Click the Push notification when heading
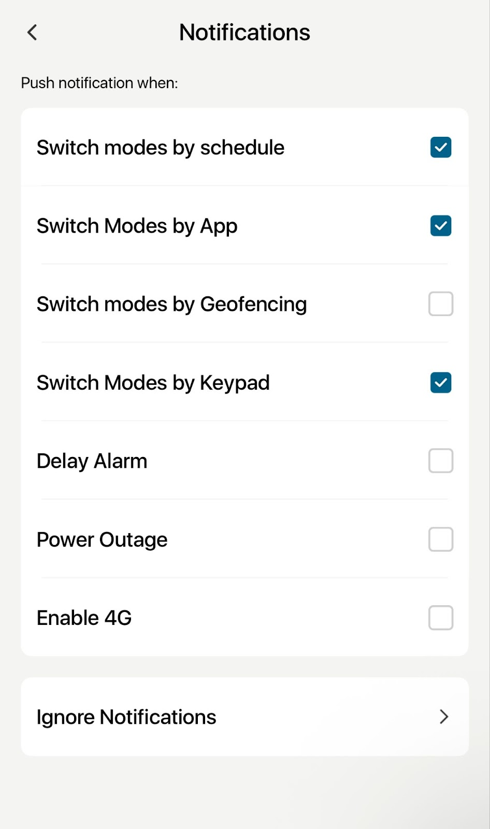Image resolution: width=490 pixels, height=829 pixels. coord(99,83)
